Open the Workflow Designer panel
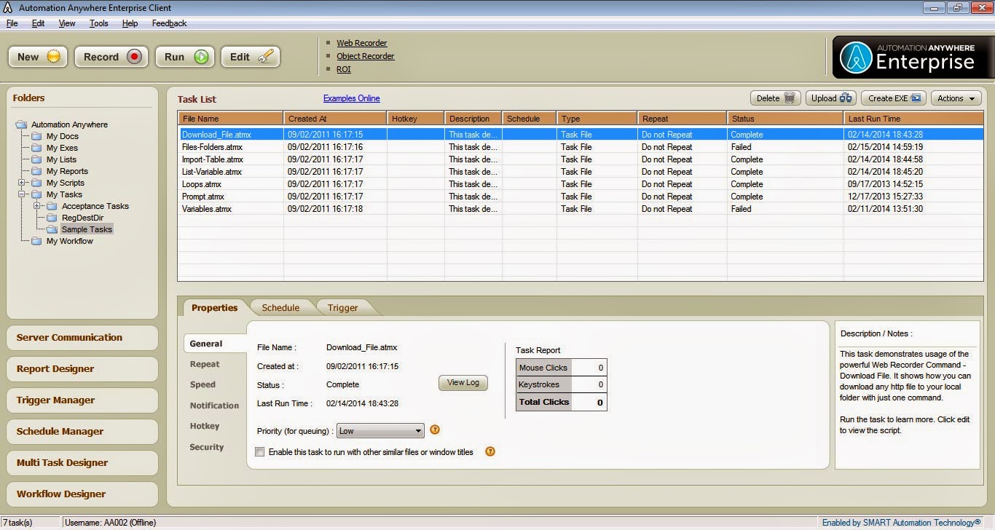995x530 pixels. 82,494
